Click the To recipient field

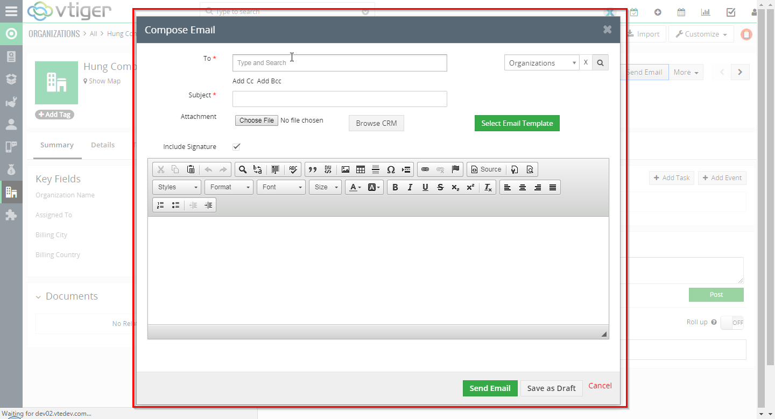tap(340, 63)
